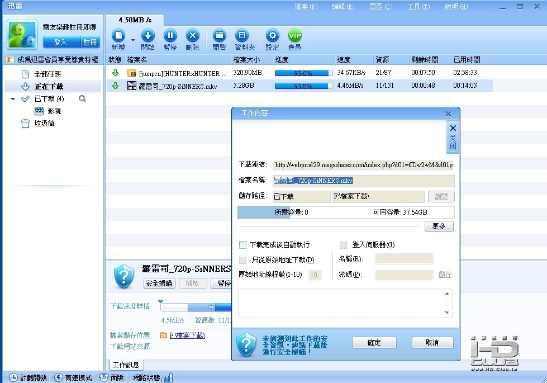The width and height of the screenshot is (547, 383).
Task: Sort by 進度 column header
Action: pyautogui.click(x=304, y=60)
